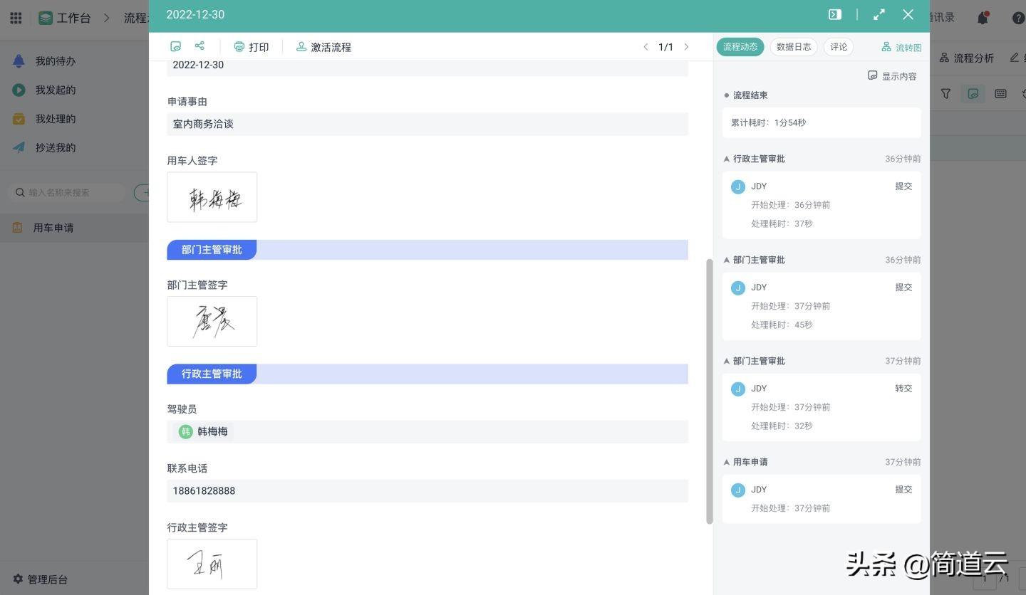Click the filter funnel icon in background
The height and width of the screenshot is (595, 1026).
(945, 94)
